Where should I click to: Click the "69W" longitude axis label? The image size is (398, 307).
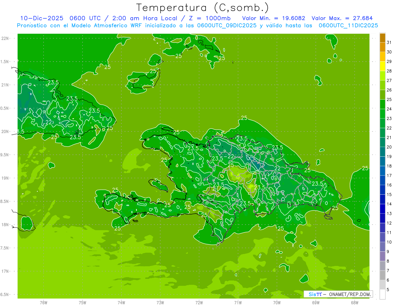click(x=316, y=303)
